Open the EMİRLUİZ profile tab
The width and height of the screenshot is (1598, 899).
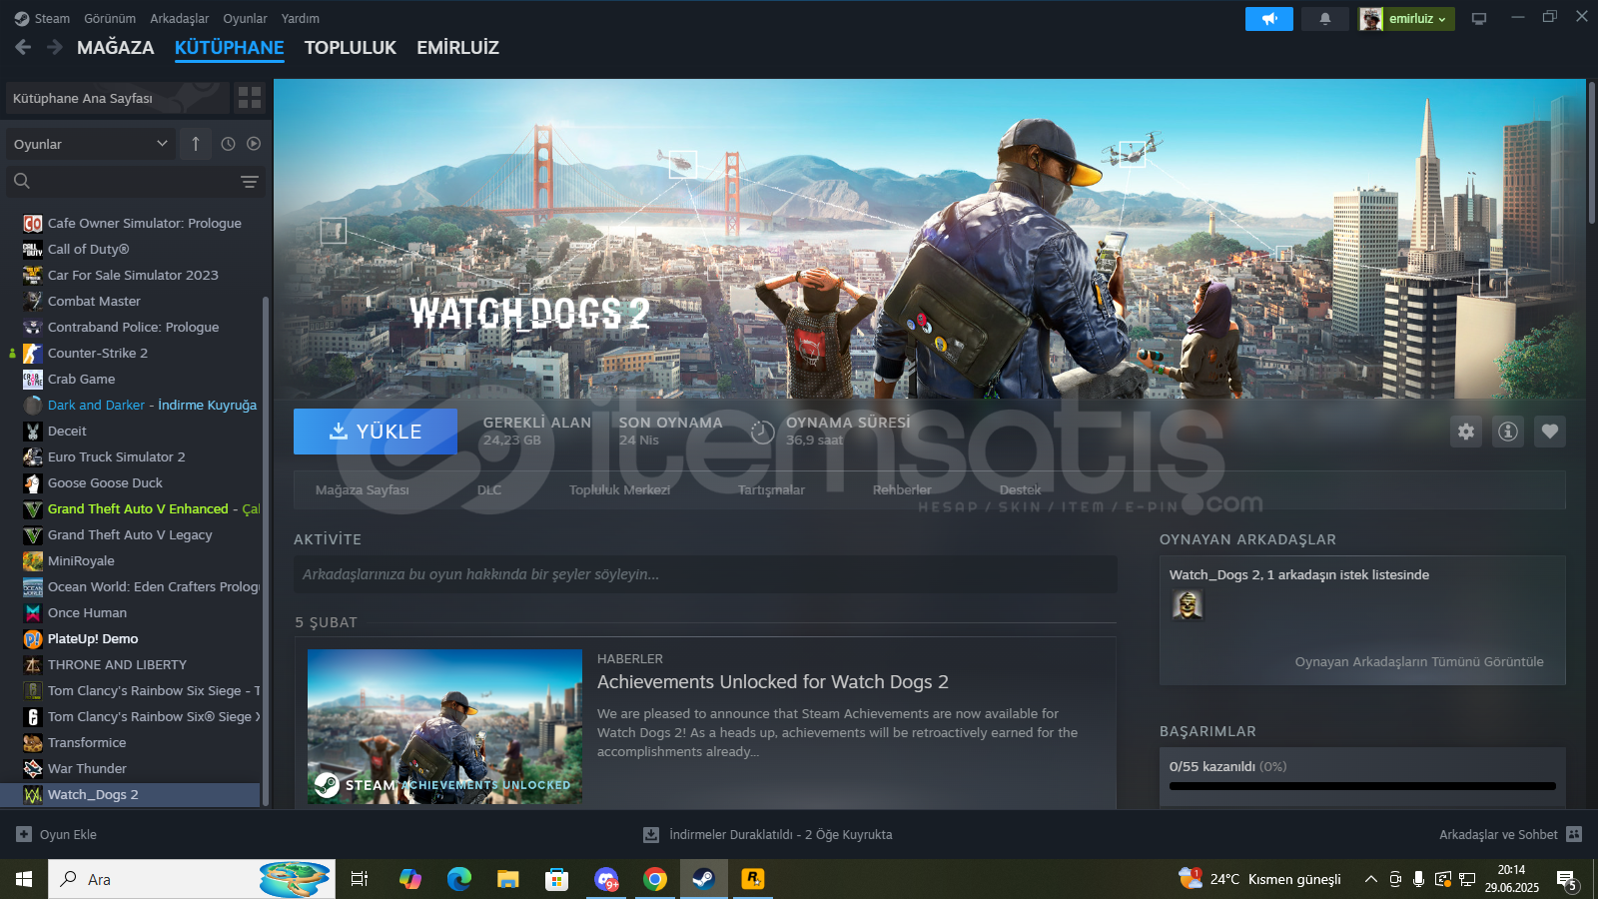[457, 47]
